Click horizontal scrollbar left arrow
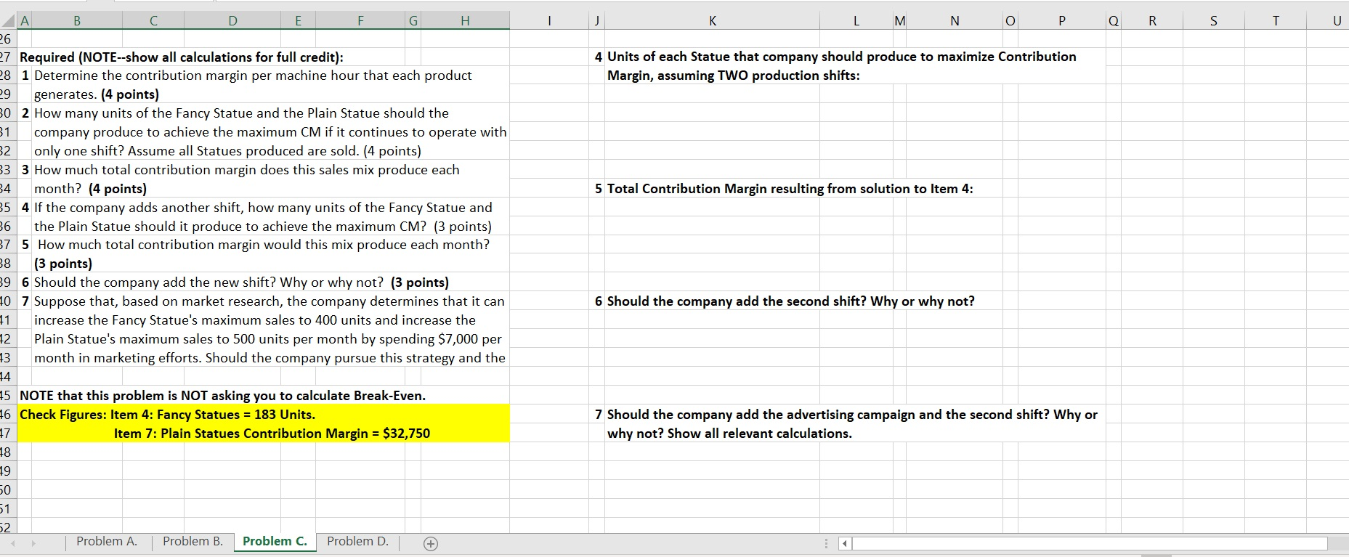 845,543
